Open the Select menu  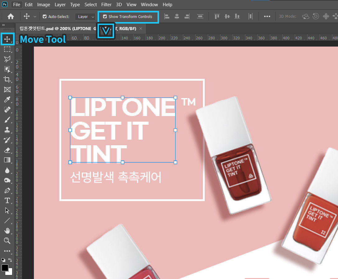(90, 5)
